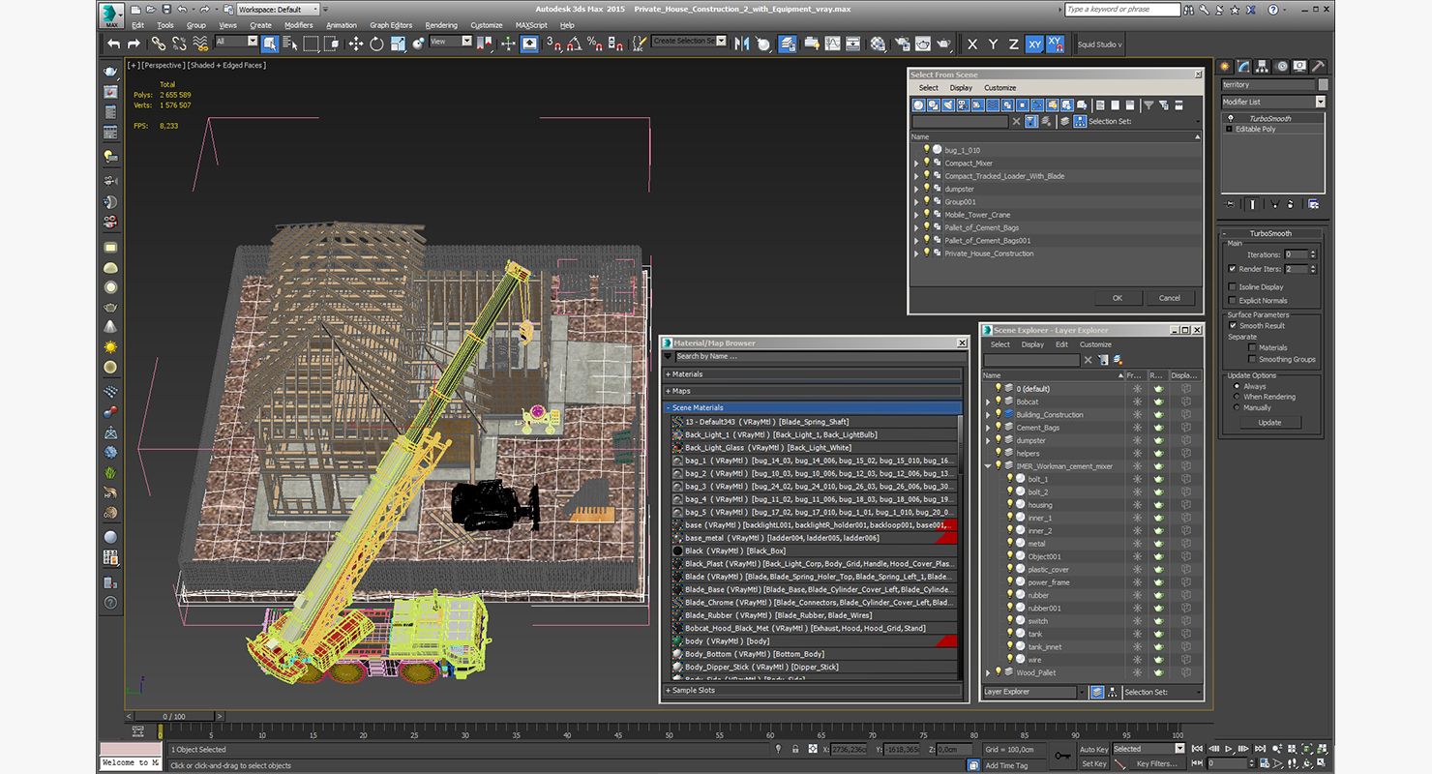Click the time slider 0 / 100 handle

click(173, 717)
